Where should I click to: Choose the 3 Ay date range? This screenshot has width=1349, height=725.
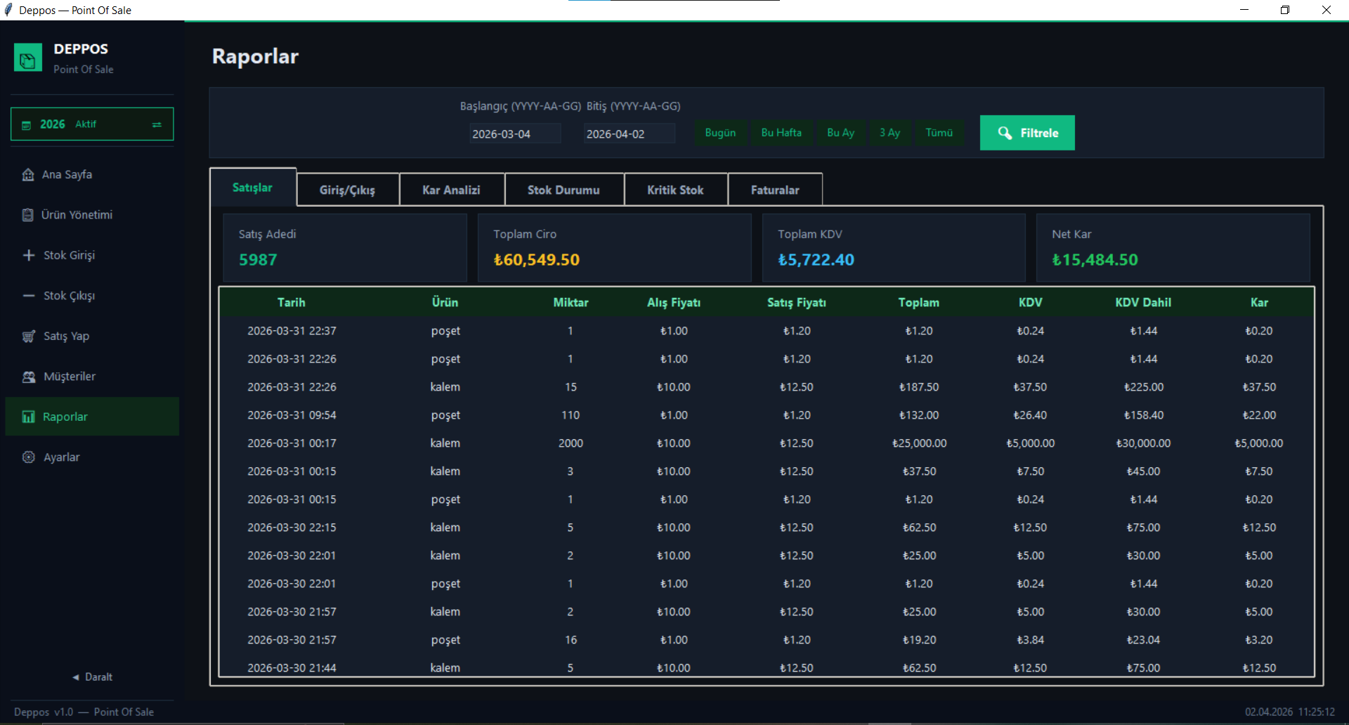889,133
